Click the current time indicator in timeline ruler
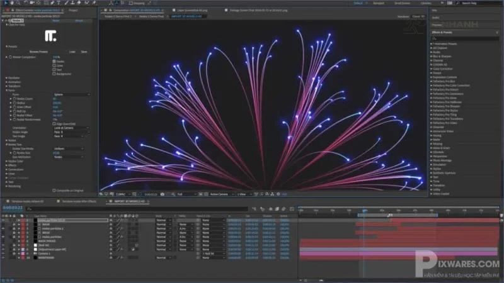The image size is (504, 283). 365,211
